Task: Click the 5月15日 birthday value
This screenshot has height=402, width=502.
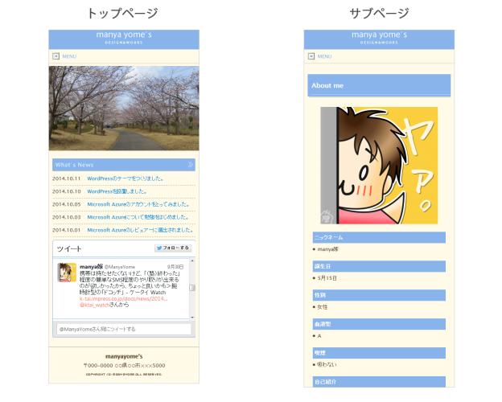Action: coord(327,278)
